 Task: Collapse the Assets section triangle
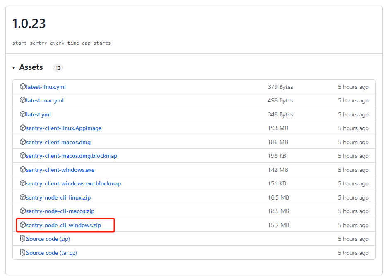(x=14, y=68)
